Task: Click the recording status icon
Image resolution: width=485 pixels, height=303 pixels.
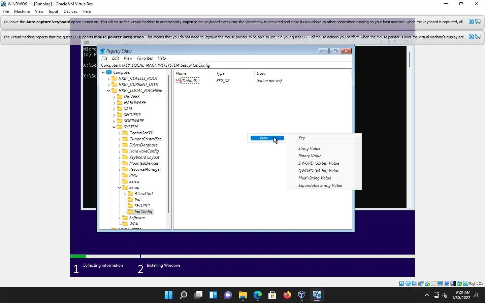Action: pyautogui.click(x=446, y=283)
